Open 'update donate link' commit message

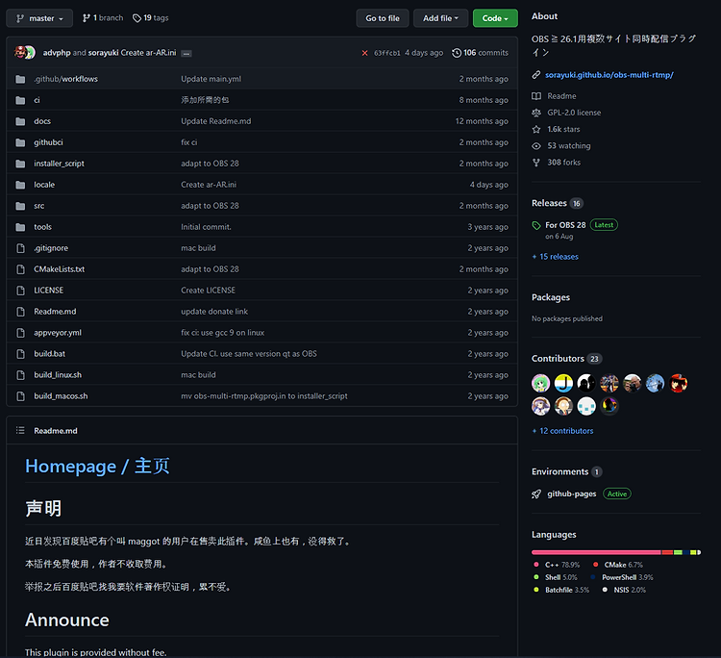(214, 312)
